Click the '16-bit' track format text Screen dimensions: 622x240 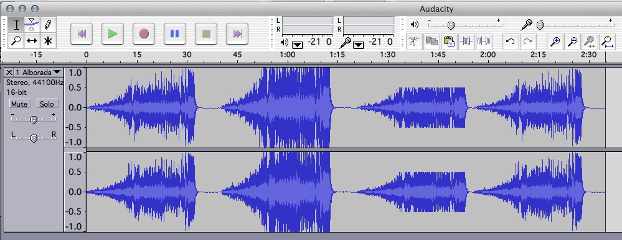[16, 92]
